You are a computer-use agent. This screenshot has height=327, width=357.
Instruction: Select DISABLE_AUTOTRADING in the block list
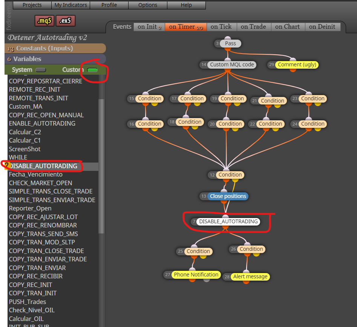[x=43, y=166]
